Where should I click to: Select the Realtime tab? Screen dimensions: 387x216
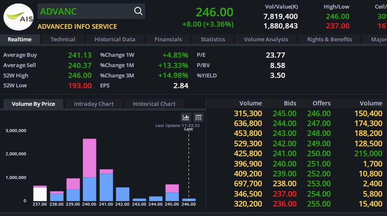(x=20, y=39)
